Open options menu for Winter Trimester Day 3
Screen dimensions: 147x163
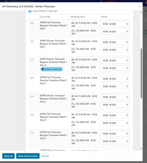tap(32, 96)
